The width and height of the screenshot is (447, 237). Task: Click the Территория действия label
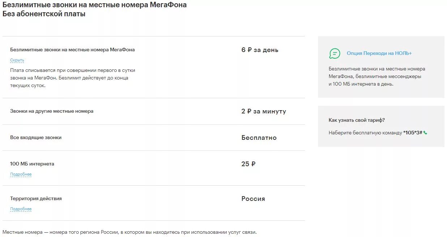pos(36,199)
